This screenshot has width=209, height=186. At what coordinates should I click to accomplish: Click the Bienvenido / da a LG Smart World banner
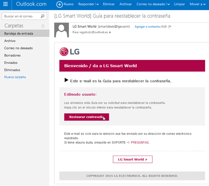pos(132,66)
